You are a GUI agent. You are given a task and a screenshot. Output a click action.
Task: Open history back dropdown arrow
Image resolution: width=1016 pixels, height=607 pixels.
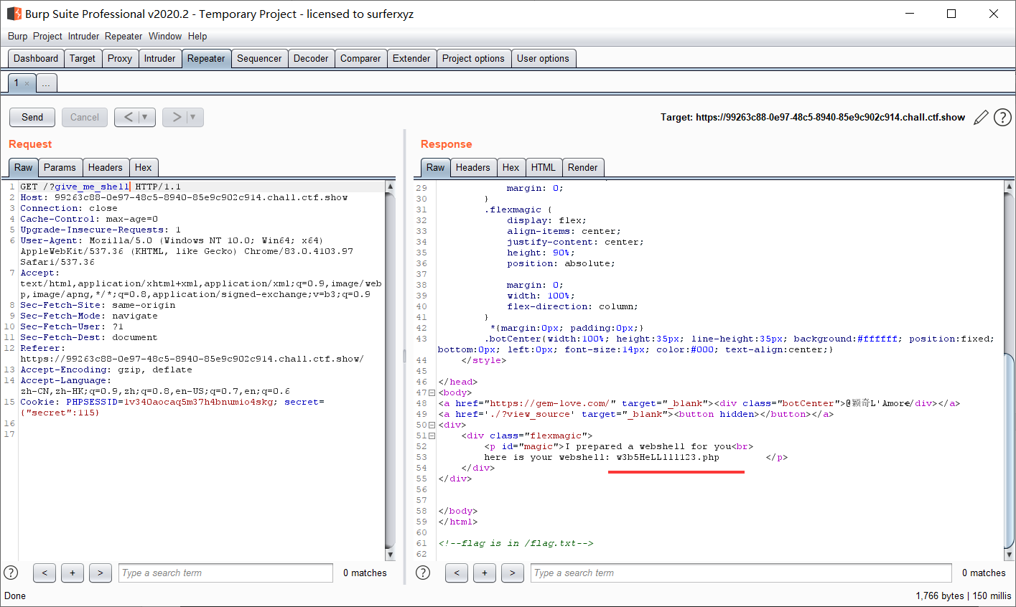coord(144,117)
